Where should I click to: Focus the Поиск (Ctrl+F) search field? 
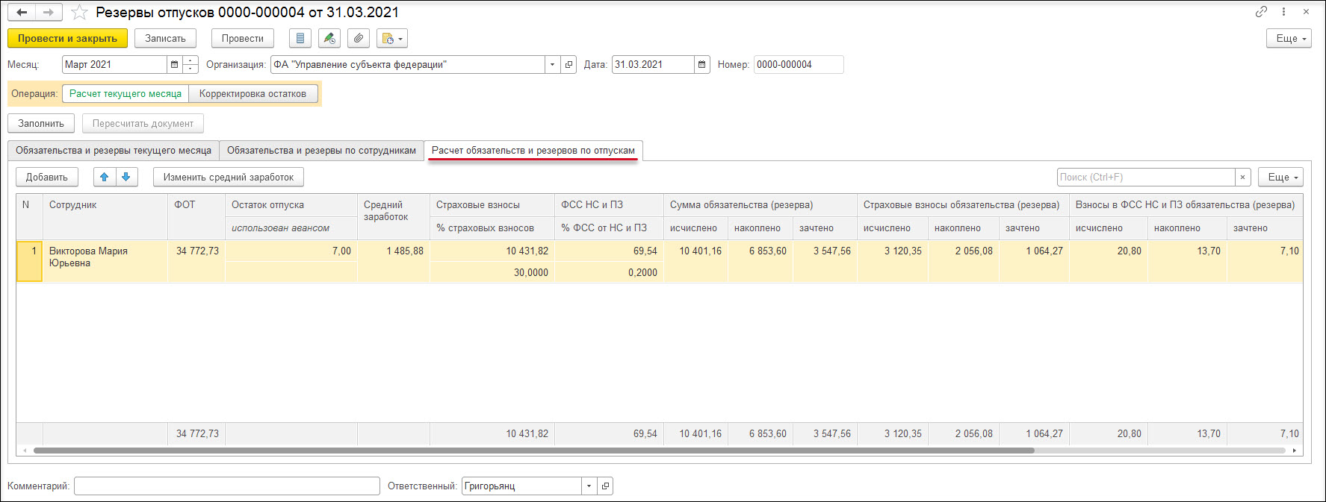tap(1146, 177)
